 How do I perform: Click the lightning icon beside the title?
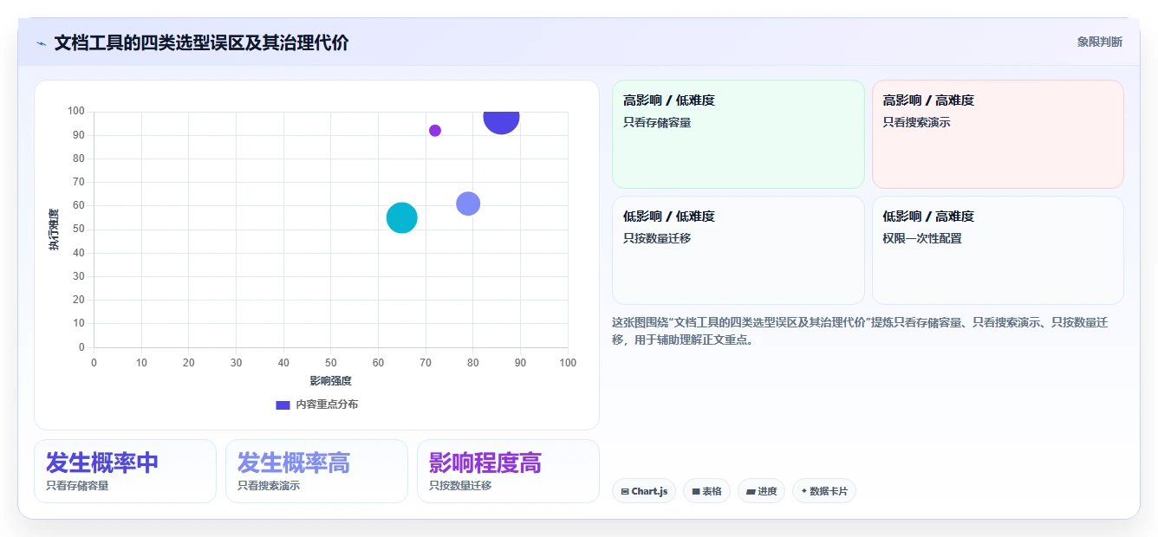[41, 43]
